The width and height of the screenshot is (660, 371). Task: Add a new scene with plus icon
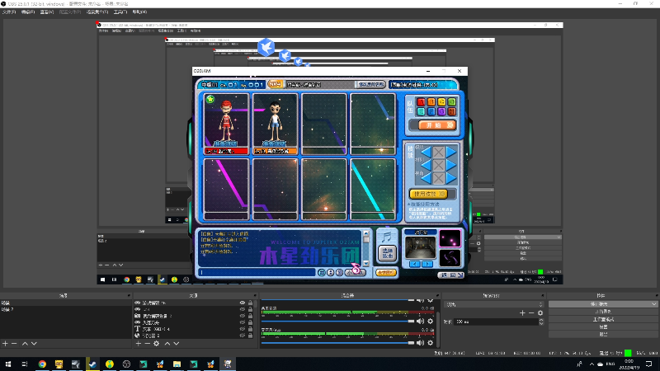click(x=5, y=344)
